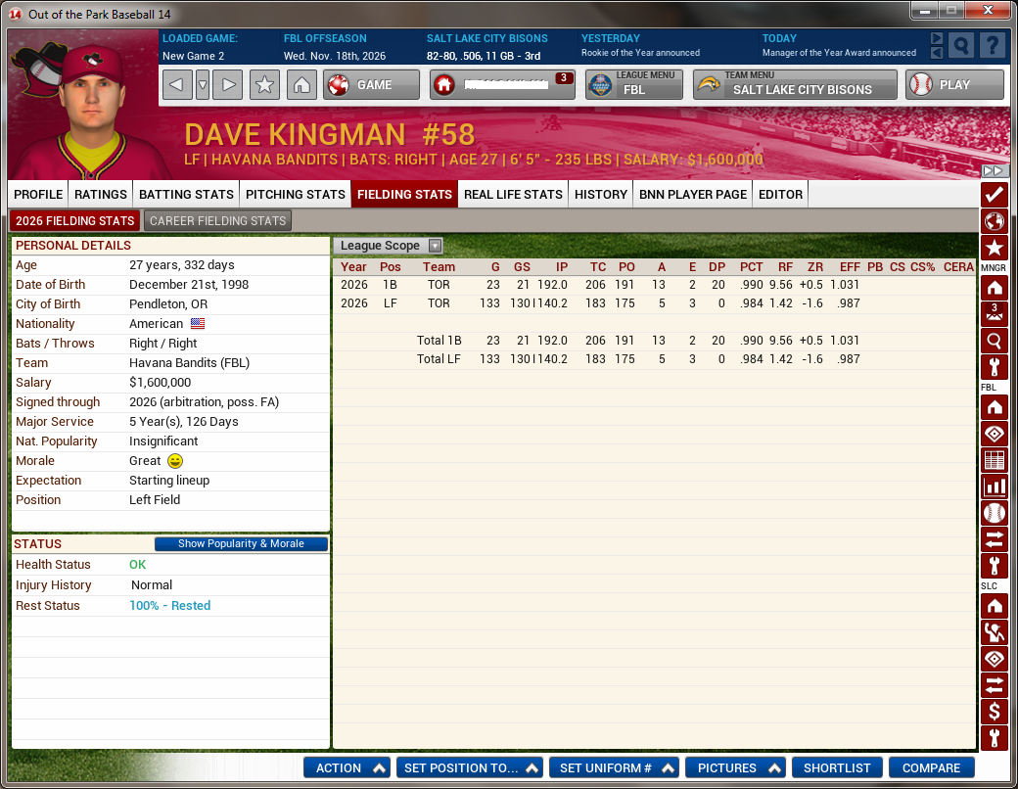The image size is (1018, 789).
Task: Collapse the sidebar with the double-arrow button
Action: point(994,171)
